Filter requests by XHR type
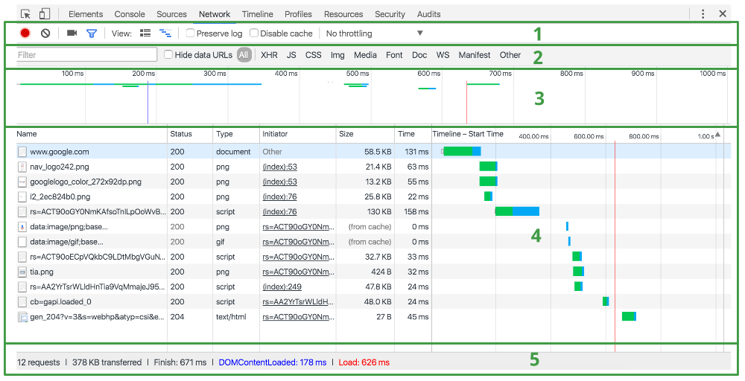 (x=269, y=55)
